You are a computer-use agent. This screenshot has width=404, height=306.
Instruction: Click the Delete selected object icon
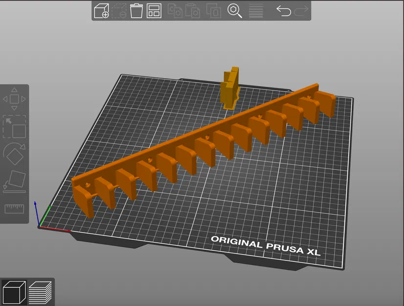click(119, 11)
